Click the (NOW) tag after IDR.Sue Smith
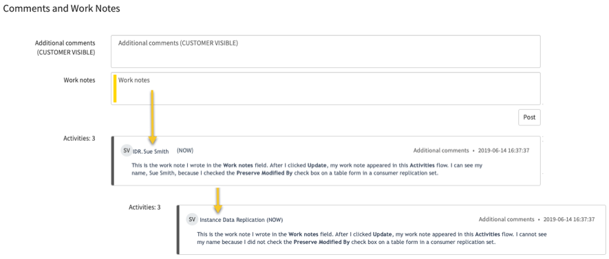This screenshot has height=259, width=609. tap(185, 150)
